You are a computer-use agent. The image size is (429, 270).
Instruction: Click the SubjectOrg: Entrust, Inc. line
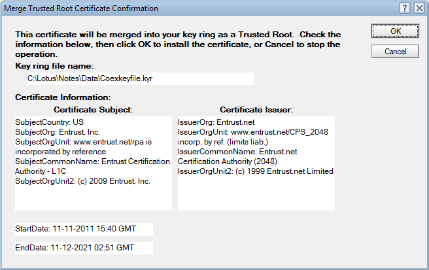tap(58, 132)
